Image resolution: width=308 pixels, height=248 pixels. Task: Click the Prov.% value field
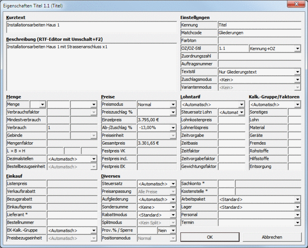point(147,230)
